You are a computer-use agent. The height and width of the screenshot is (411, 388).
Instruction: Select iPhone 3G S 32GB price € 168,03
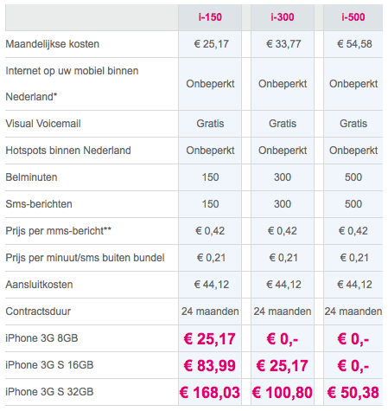click(x=210, y=393)
